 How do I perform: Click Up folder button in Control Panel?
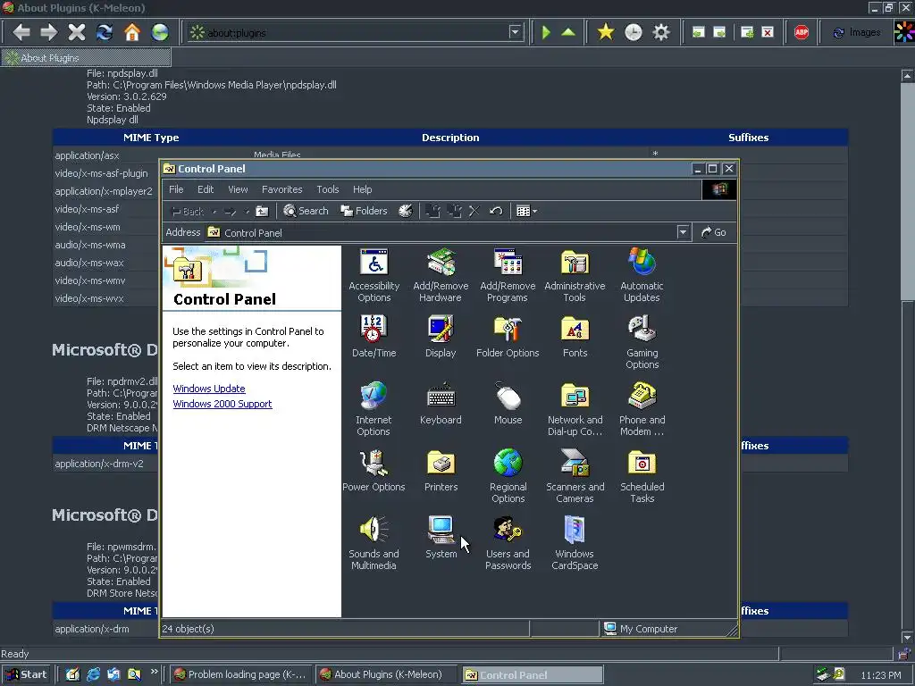click(x=262, y=211)
